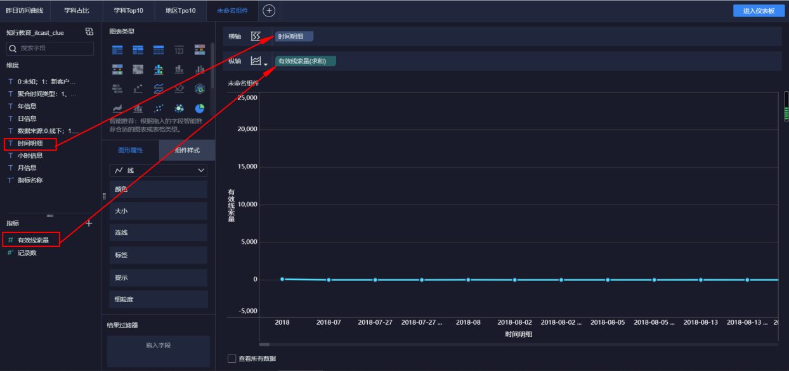Select the stacked column chart icon
Viewport: 789px width, 371px height.
[179, 69]
